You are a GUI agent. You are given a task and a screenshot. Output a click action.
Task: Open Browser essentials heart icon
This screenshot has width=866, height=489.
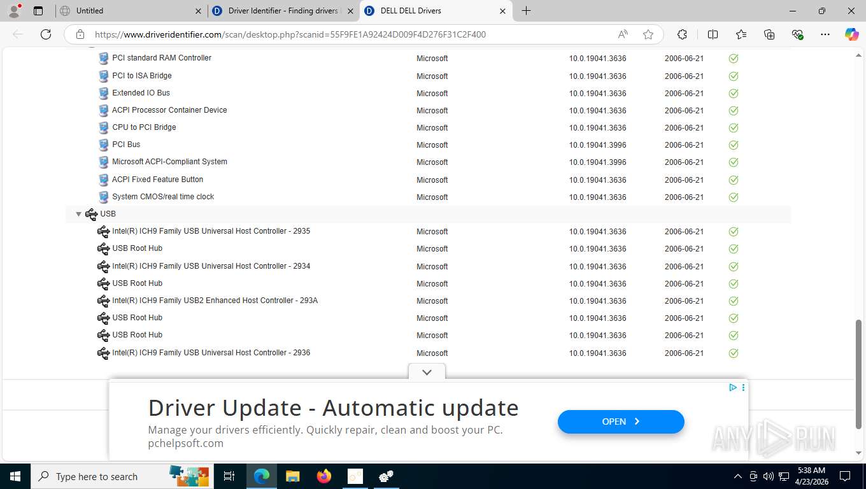tap(797, 34)
